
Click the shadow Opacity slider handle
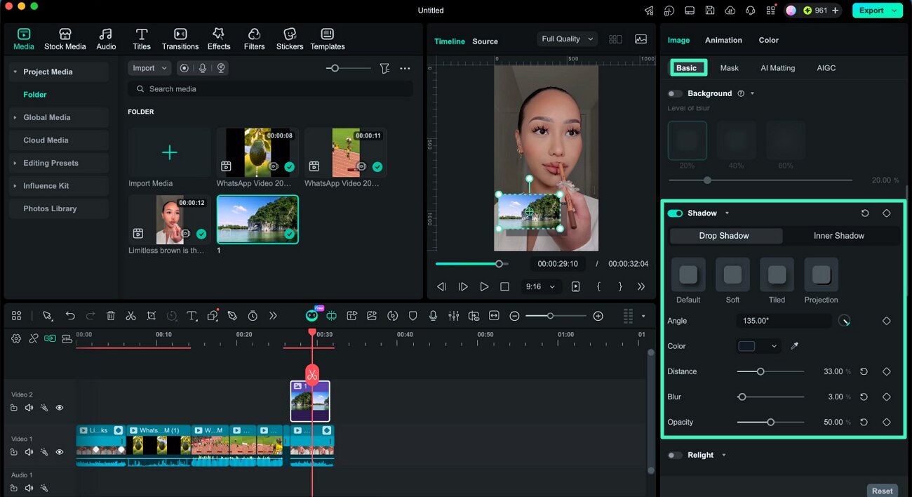770,422
